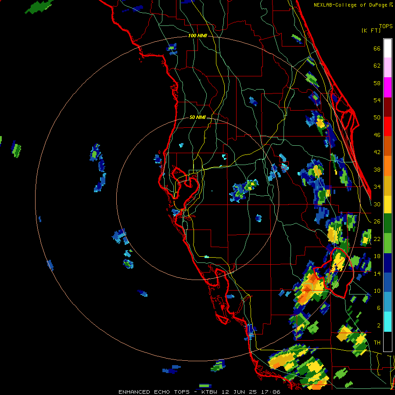Pick the white swatch in the legend
The width and height of the screenshot is (395, 395).
click(x=388, y=48)
